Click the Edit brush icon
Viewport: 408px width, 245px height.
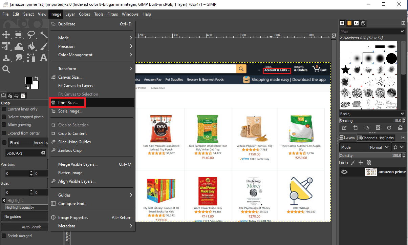(x=344, y=128)
